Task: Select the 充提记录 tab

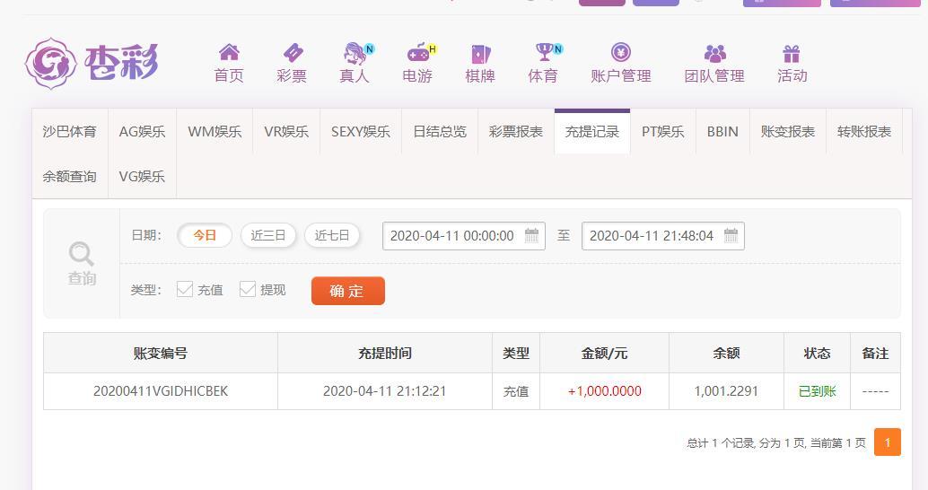Action: 591,131
